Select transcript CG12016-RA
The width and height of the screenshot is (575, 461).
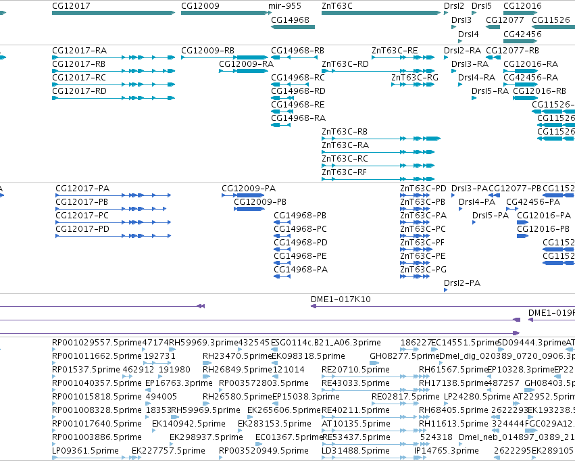pyautogui.click(x=530, y=64)
